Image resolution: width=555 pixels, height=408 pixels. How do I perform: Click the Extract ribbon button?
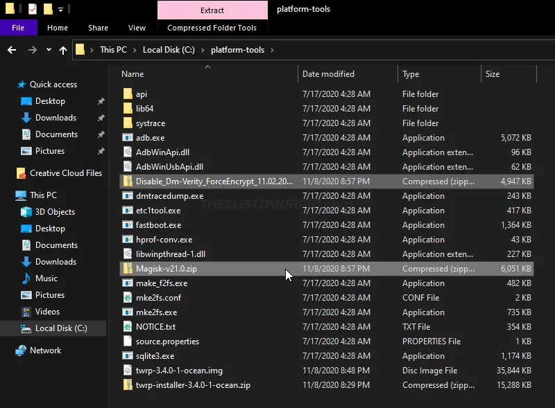[212, 10]
